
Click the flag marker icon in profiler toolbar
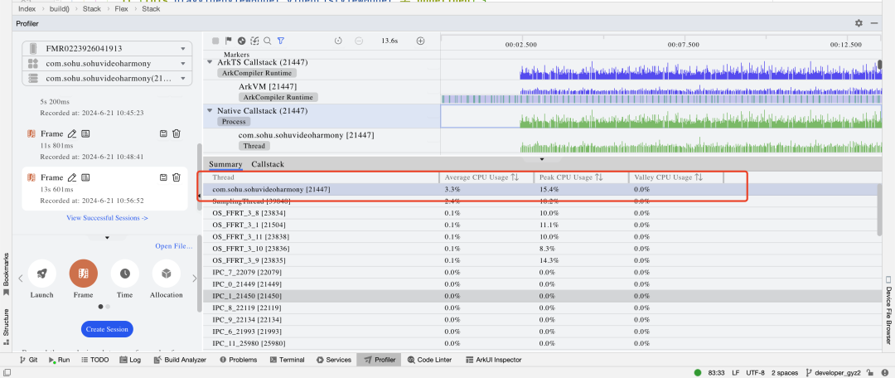point(229,41)
